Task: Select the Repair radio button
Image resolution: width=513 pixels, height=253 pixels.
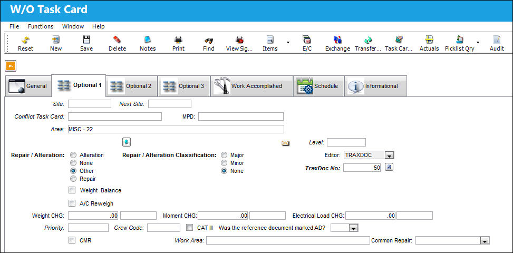Action: click(74, 179)
